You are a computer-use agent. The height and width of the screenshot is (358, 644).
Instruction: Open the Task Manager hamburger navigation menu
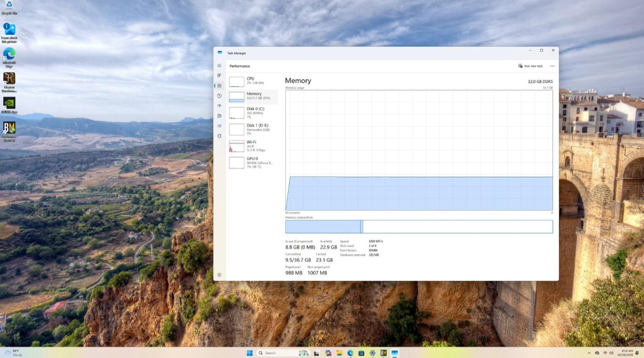219,66
